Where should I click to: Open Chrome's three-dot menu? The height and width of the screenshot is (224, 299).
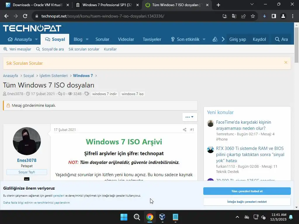coord(293,16)
